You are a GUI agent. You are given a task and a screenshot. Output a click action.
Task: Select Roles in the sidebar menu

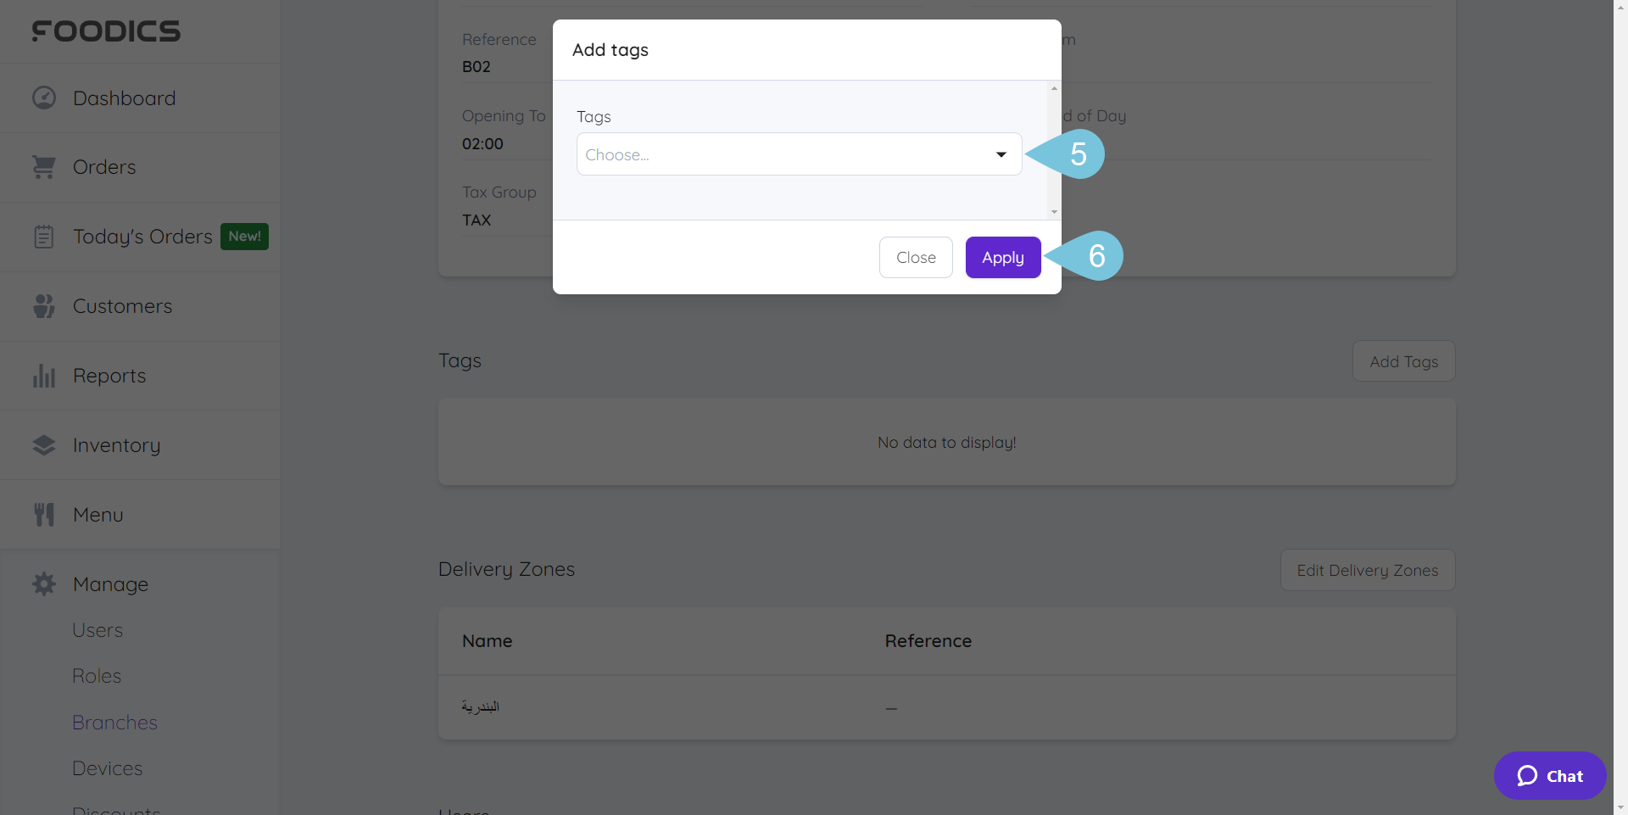(x=96, y=676)
